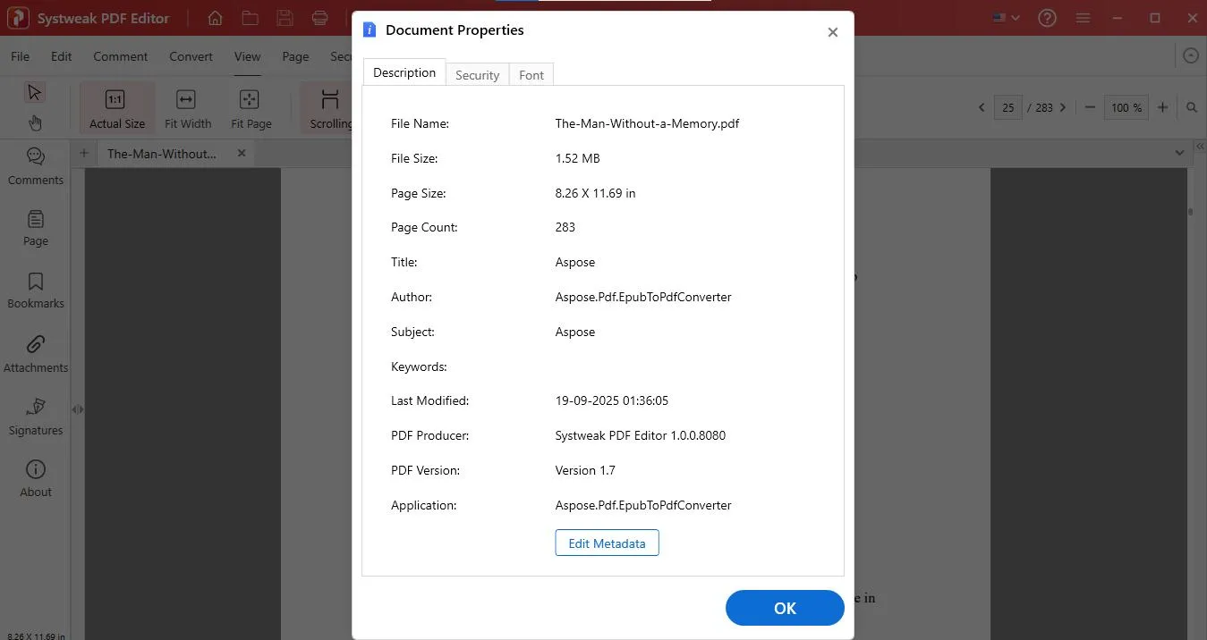Click the Edit Metadata button

coord(607,543)
